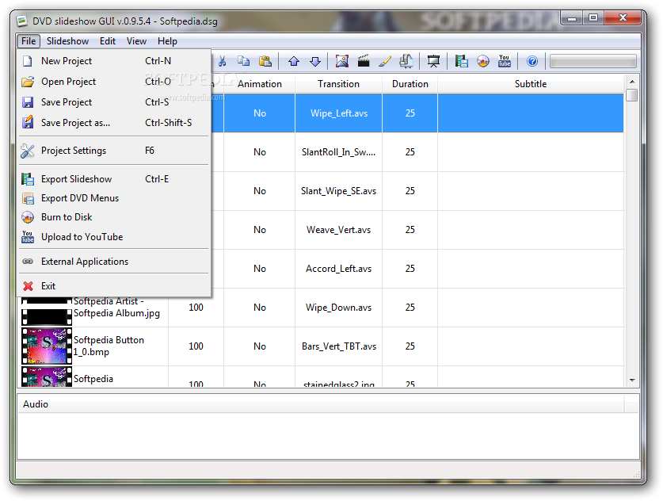Click the projector screen preview icon

tap(433, 61)
